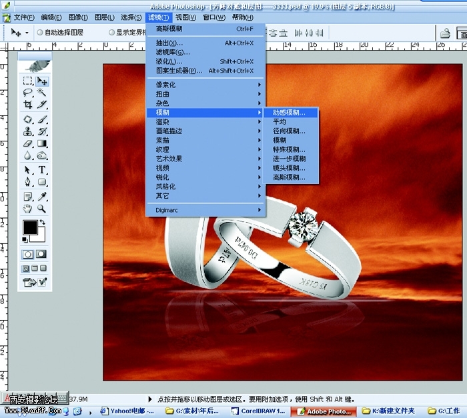Open the 文件(F) menu

24,17
